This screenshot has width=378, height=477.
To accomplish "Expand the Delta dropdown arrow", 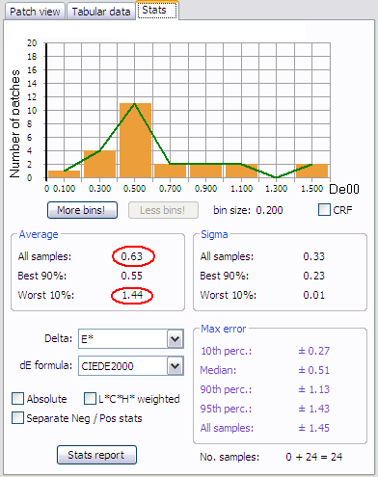I will click(175, 338).
